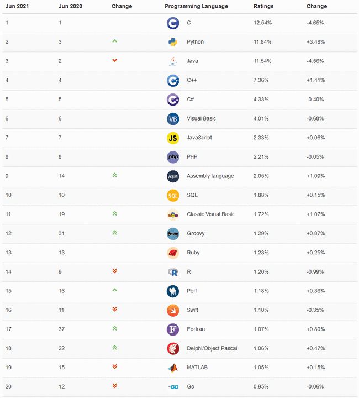Click the Programming Language column header
Image resolution: width=359 pixels, height=398 pixels.
click(x=196, y=6)
